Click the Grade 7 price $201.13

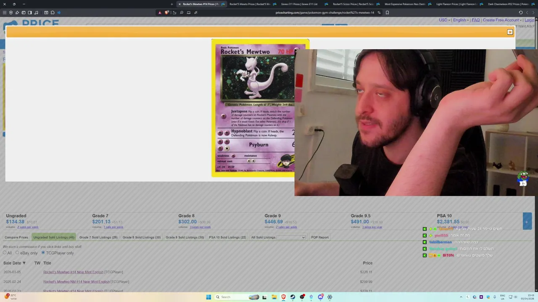tap(101, 222)
